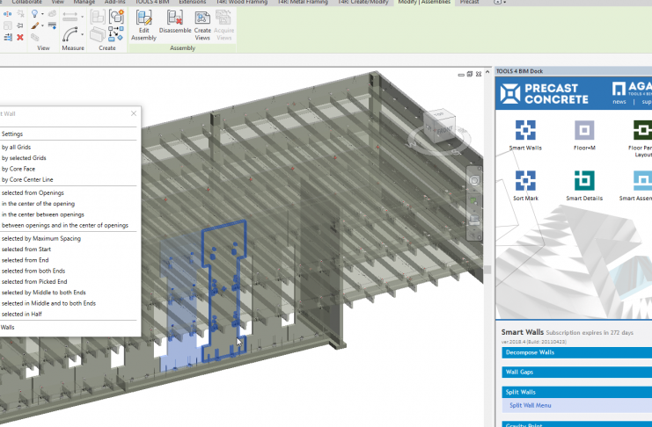The image size is (652, 427).
Task: Switch to the Precast ribbon tab
Action: [x=469, y=3]
